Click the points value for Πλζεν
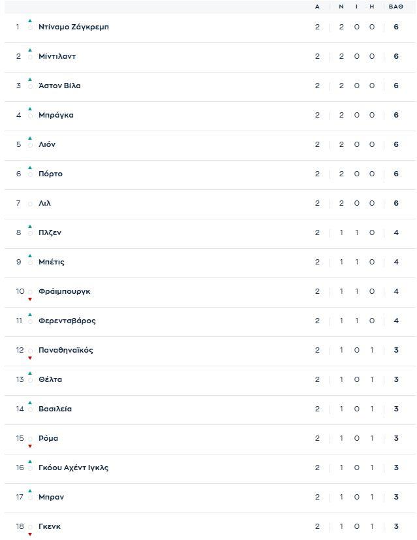Image resolution: width=417 pixels, height=540 pixels. [x=396, y=232]
